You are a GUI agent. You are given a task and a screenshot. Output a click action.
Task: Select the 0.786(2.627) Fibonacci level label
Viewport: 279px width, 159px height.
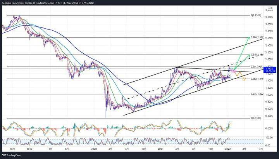[x=257, y=38]
